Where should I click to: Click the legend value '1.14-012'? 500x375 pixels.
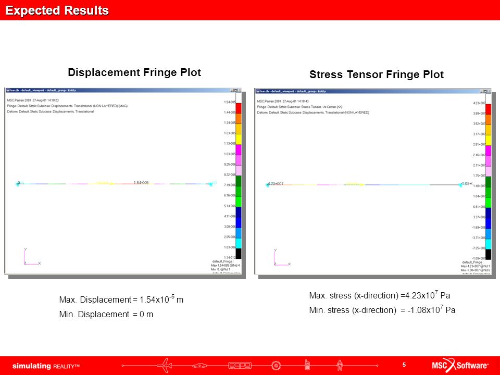click(230, 257)
